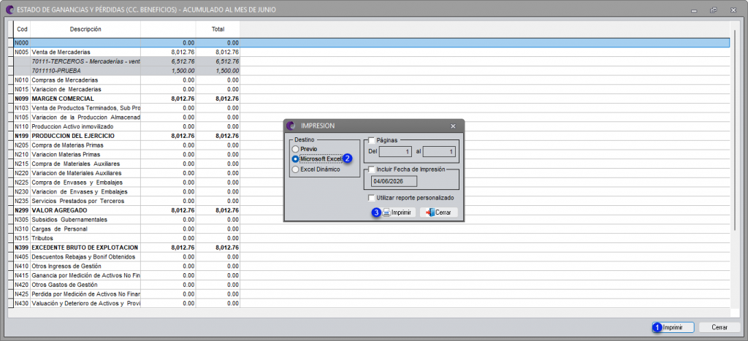Select row N415 Ganancia por Medición
748x341 pixels.
tap(127, 275)
